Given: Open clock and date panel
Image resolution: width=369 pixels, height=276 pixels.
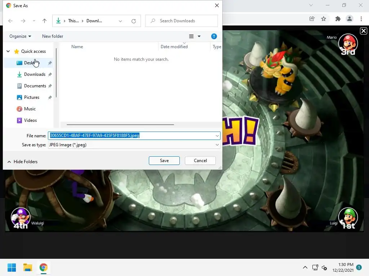Looking at the screenshot, I should tap(343, 267).
